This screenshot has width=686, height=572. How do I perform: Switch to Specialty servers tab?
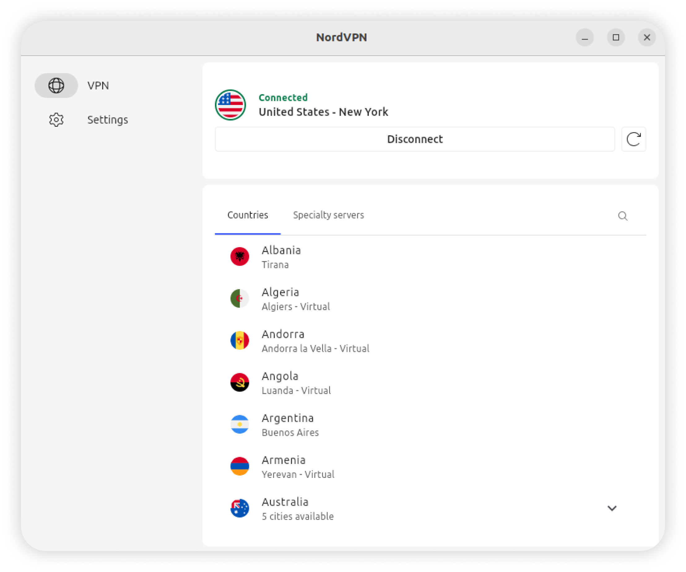pyautogui.click(x=328, y=215)
